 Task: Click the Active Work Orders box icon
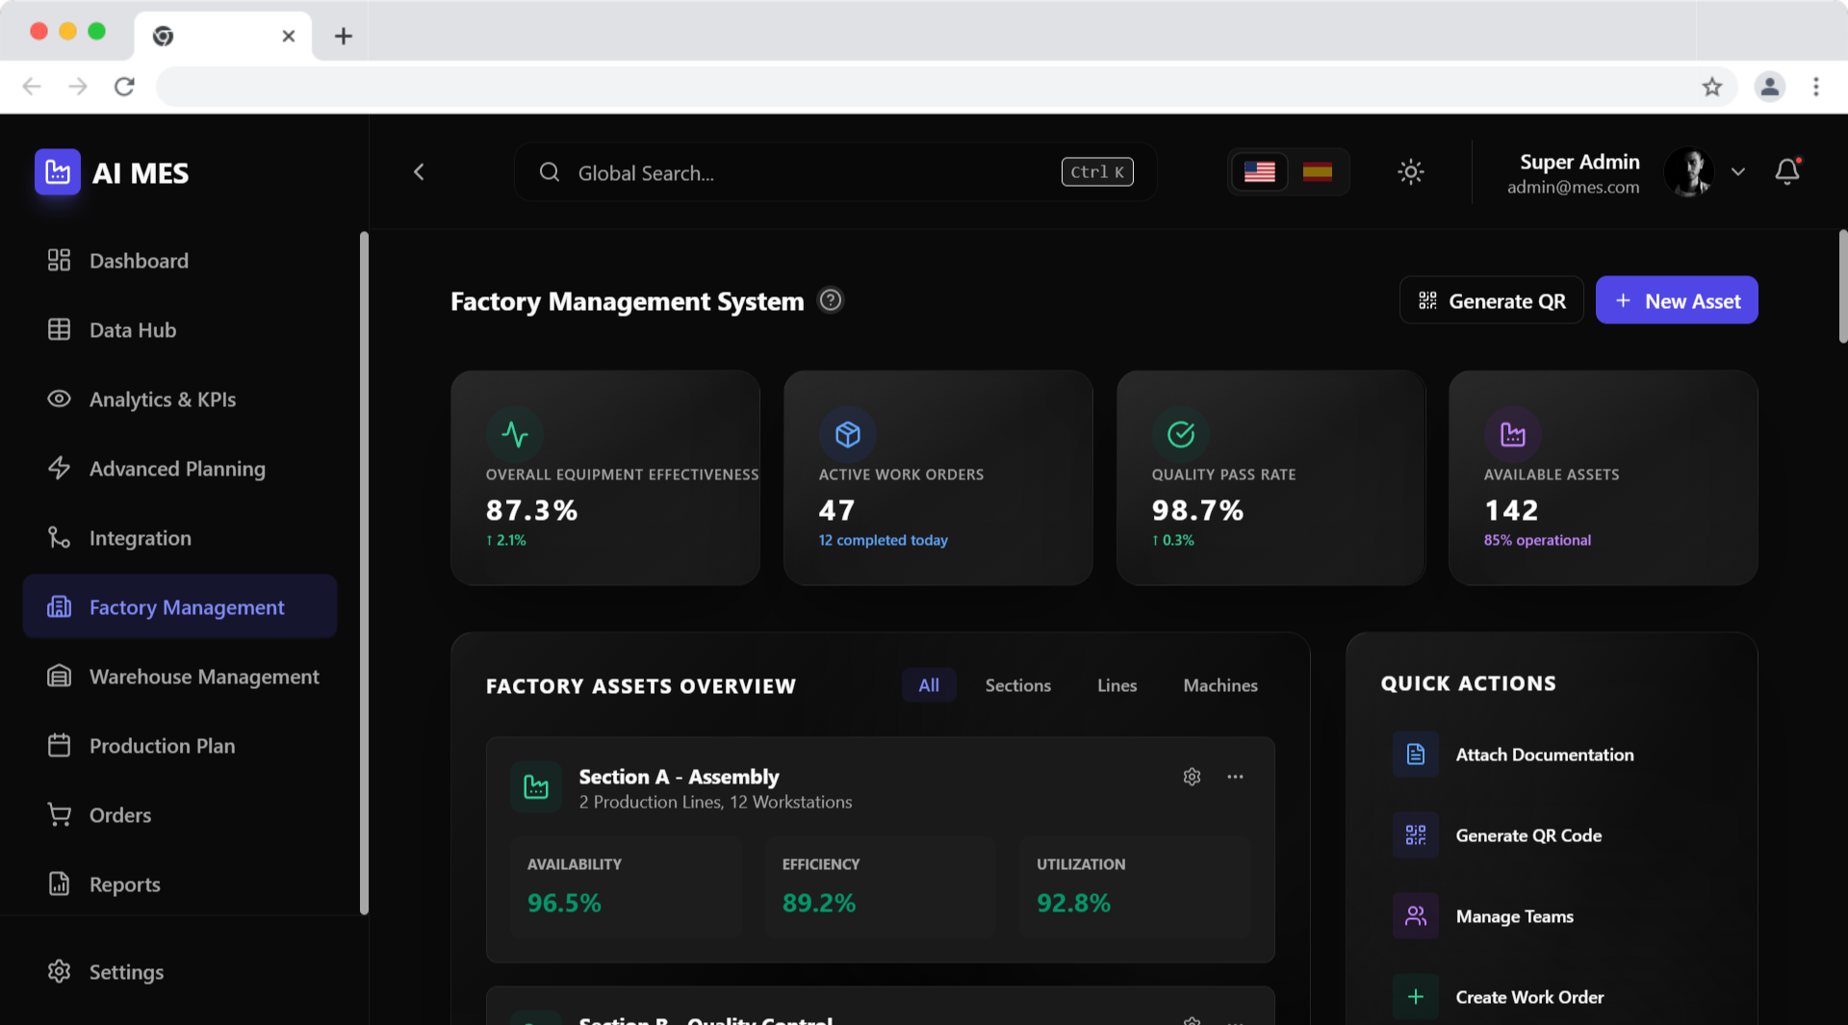tap(847, 435)
